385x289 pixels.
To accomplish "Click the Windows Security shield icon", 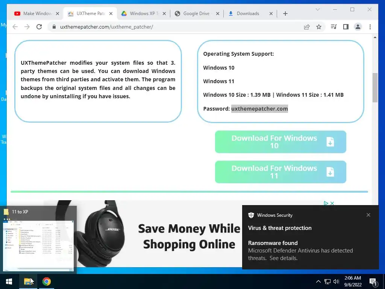I will pyautogui.click(x=251, y=215).
